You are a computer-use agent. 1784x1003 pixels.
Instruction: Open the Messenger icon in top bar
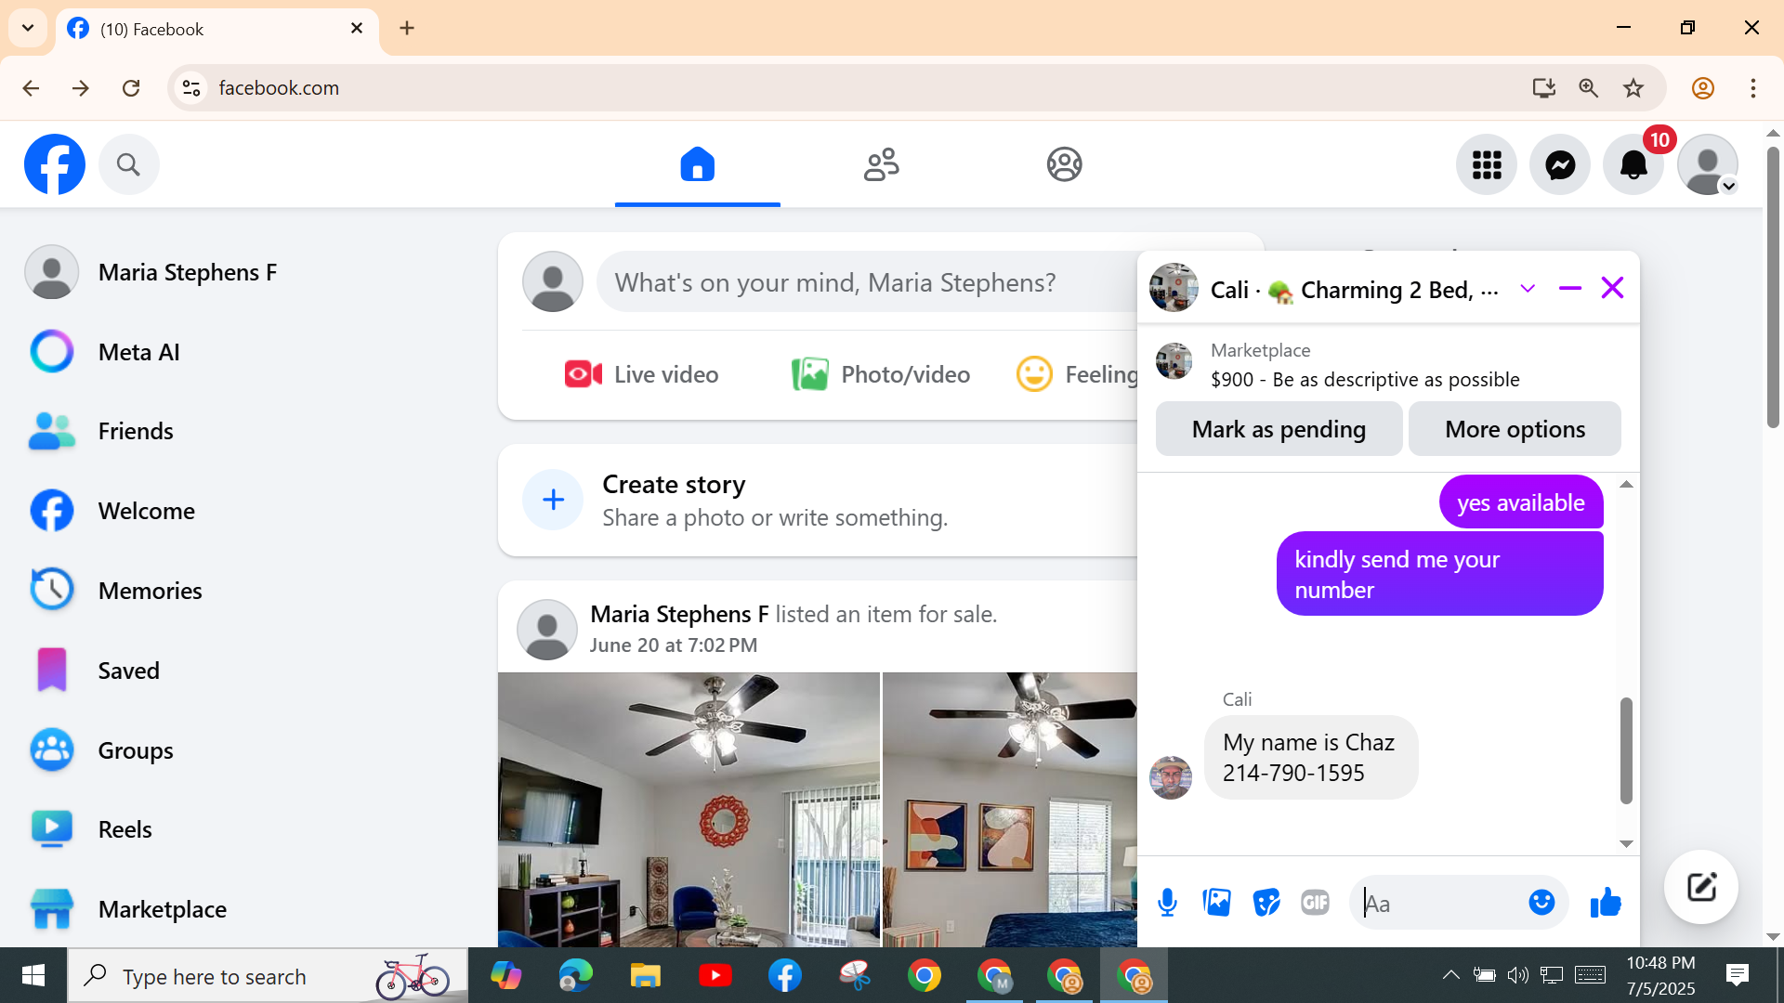coord(1560,165)
